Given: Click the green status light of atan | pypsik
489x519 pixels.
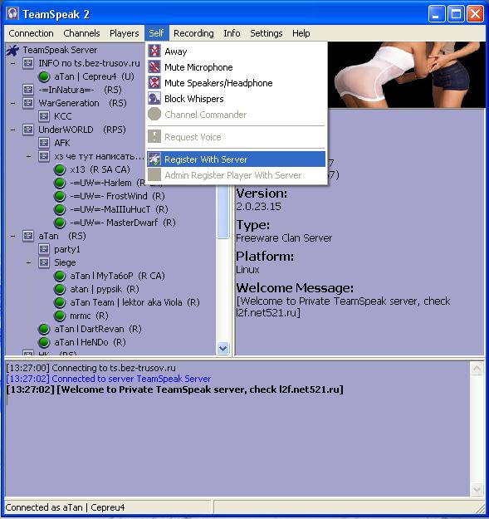Looking at the screenshot, I should [x=60, y=289].
